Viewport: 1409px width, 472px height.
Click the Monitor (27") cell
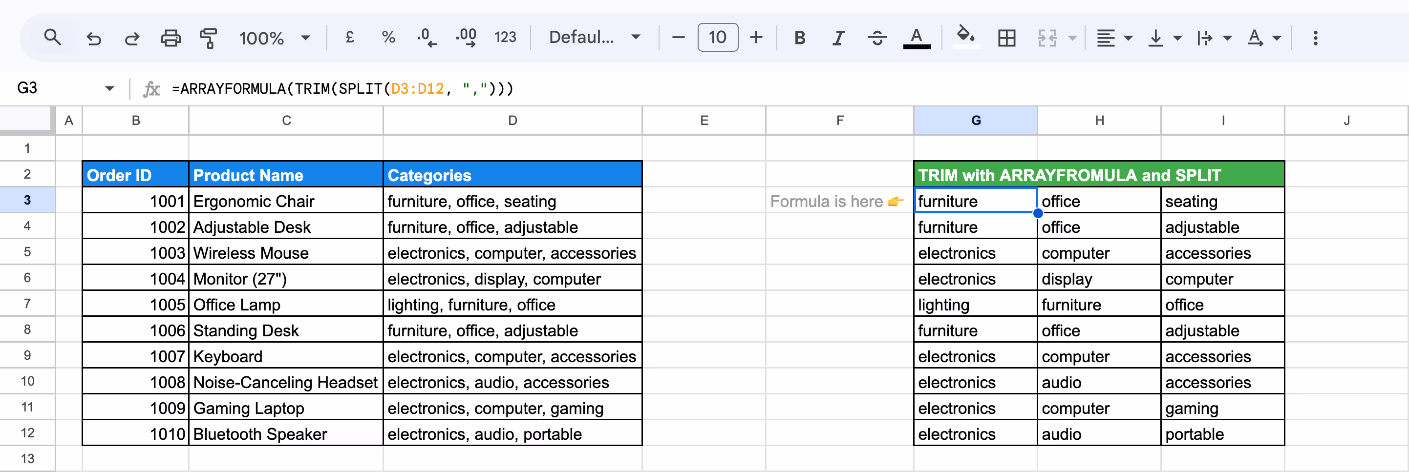pos(286,279)
